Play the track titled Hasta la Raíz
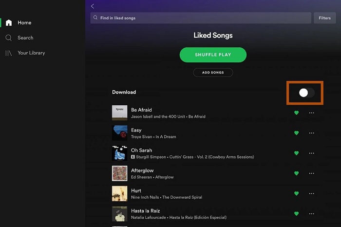 click(145, 211)
